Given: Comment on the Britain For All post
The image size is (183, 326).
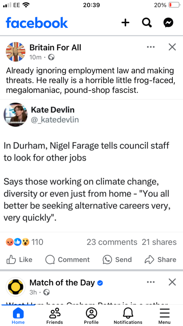Looking at the screenshot, I should [68, 260].
